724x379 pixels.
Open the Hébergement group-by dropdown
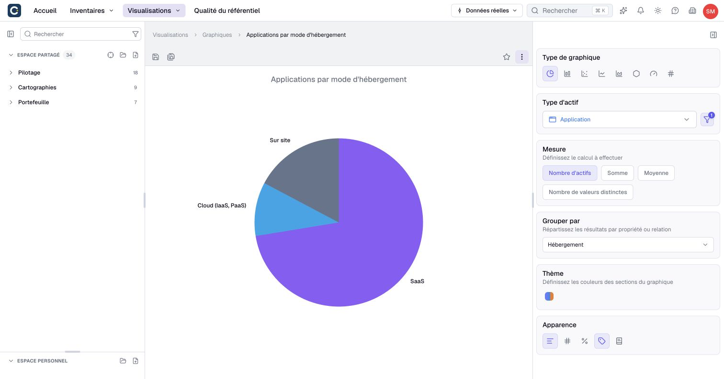click(x=628, y=245)
